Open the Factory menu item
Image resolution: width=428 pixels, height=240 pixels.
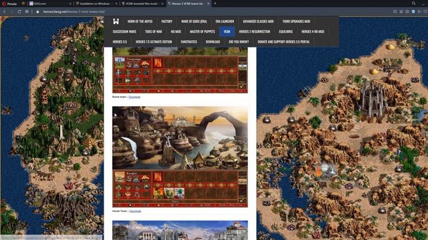(167, 21)
